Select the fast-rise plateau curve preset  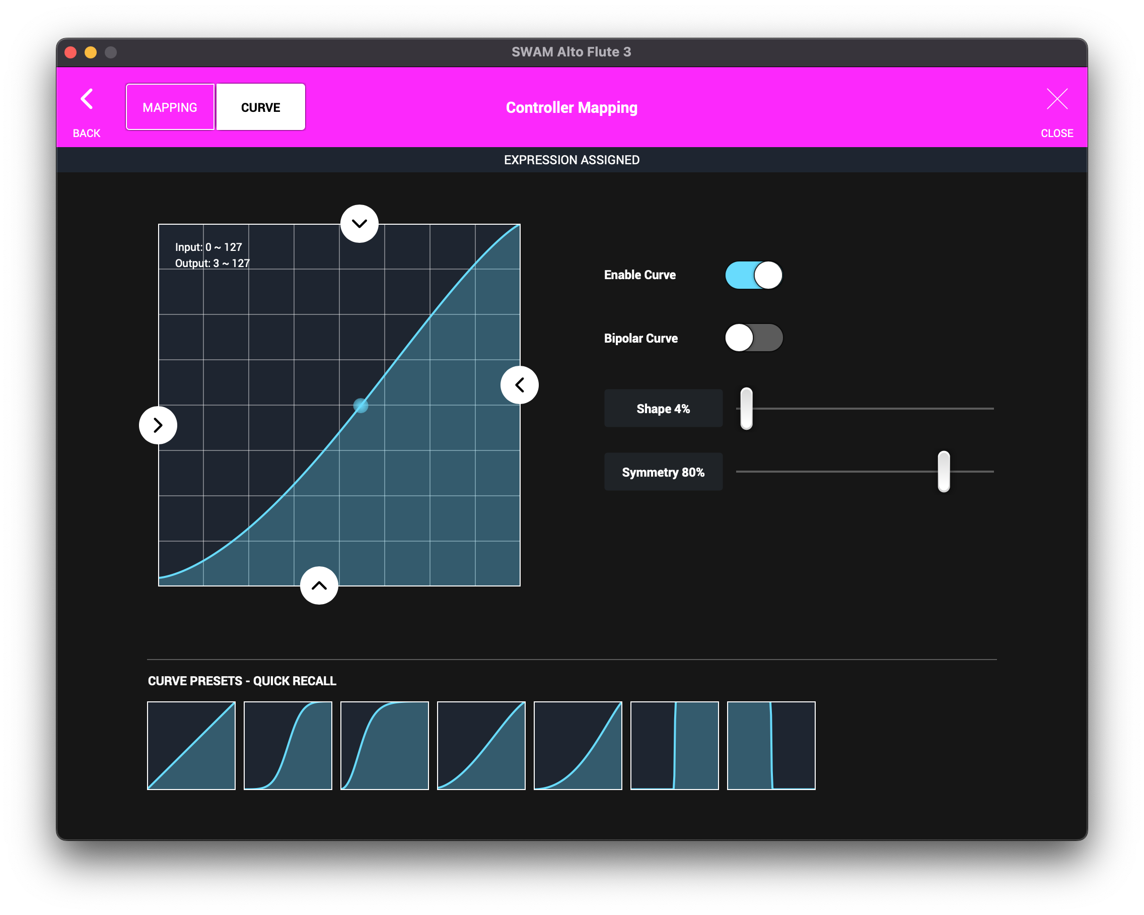384,745
